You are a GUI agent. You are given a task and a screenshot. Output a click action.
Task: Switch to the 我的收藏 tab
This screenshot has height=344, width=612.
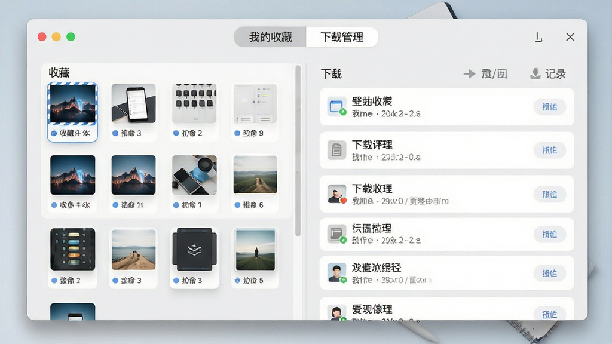270,37
